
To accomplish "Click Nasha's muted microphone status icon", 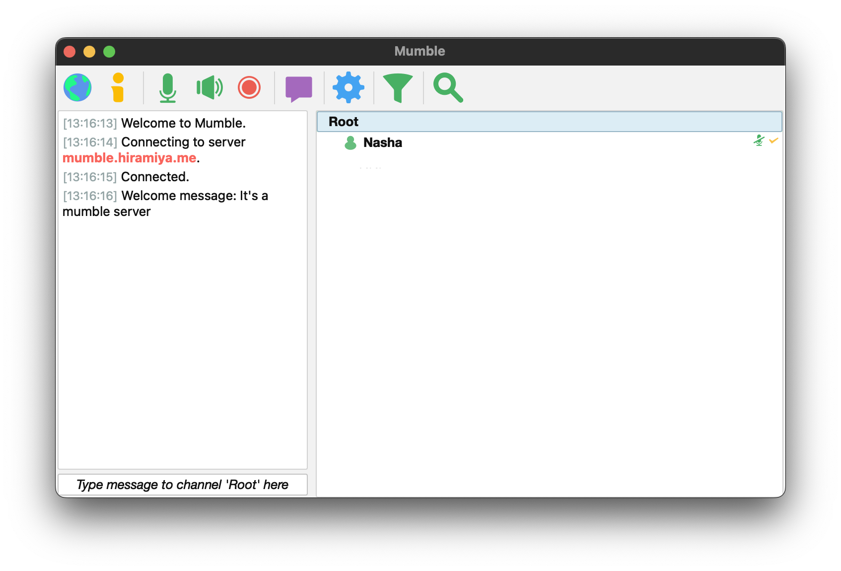I will [x=759, y=141].
